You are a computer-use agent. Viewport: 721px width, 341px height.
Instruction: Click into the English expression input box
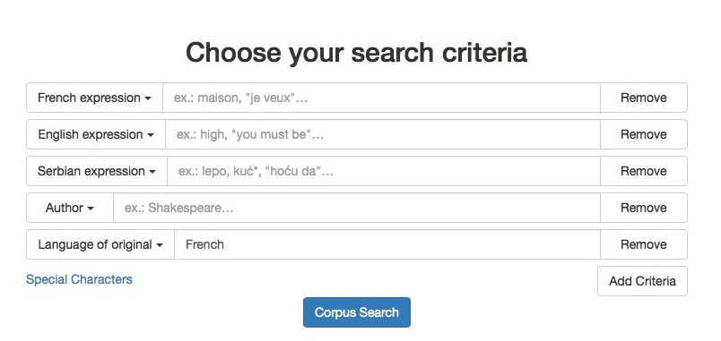[383, 134]
